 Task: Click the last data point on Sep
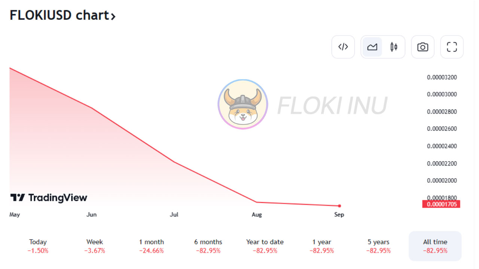pyautogui.click(x=339, y=206)
